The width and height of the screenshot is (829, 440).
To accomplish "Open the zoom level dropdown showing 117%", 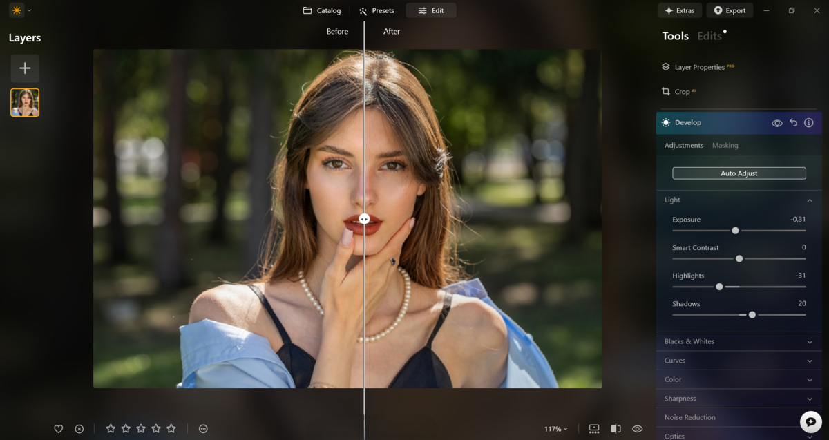I will [x=555, y=429].
